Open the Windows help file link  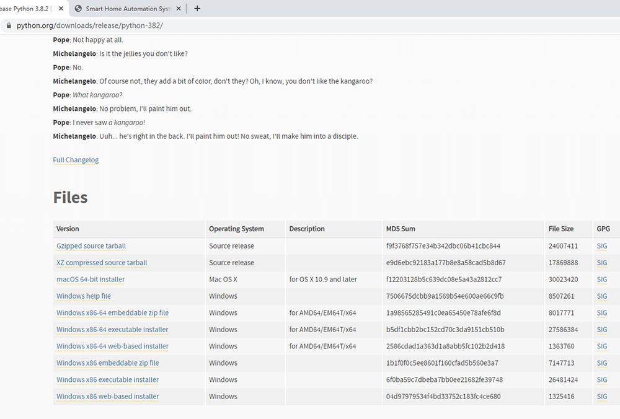pos(84,296)
